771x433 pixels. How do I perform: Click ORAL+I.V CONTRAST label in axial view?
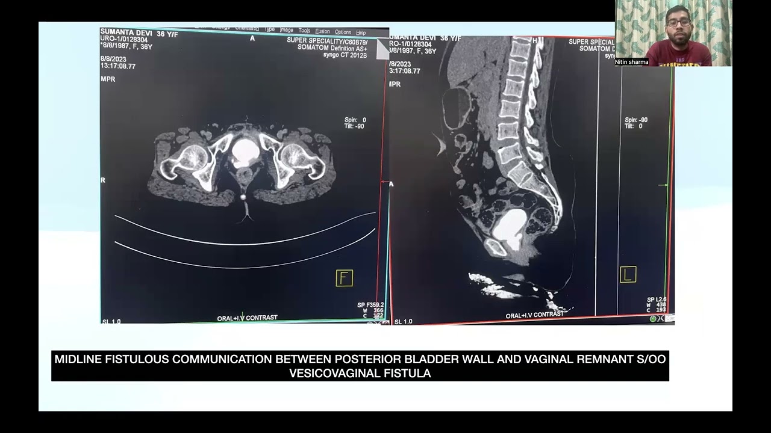[248, 318]
